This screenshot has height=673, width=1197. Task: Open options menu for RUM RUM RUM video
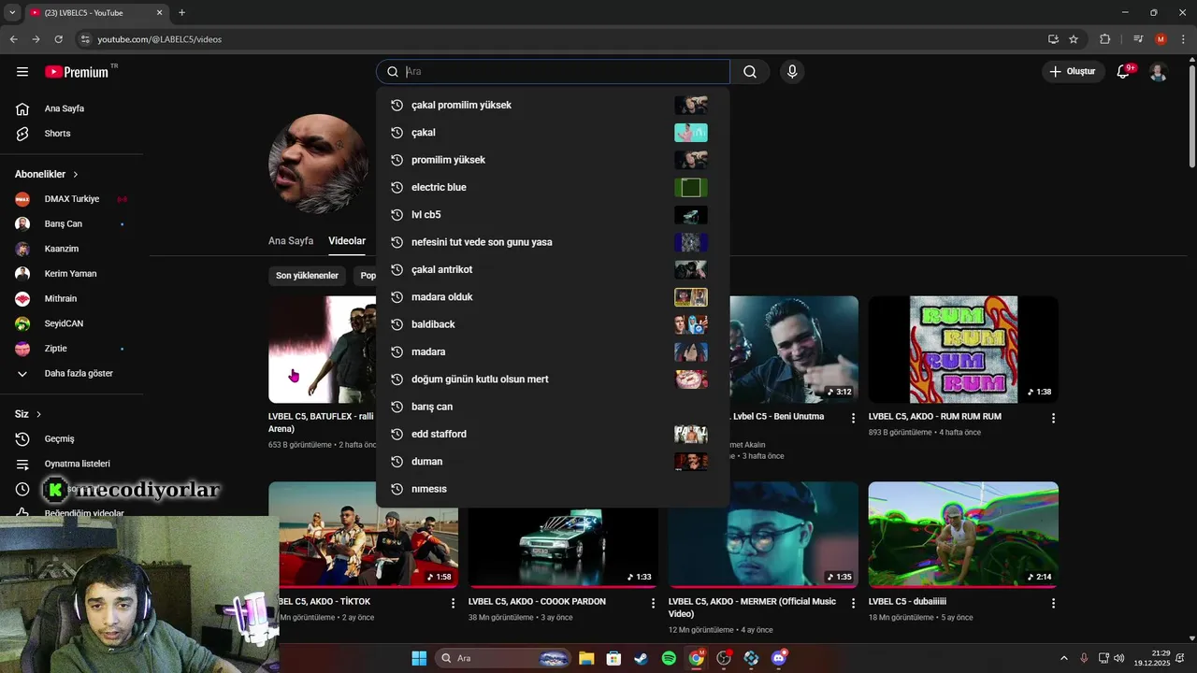(x=1053, y=418)
